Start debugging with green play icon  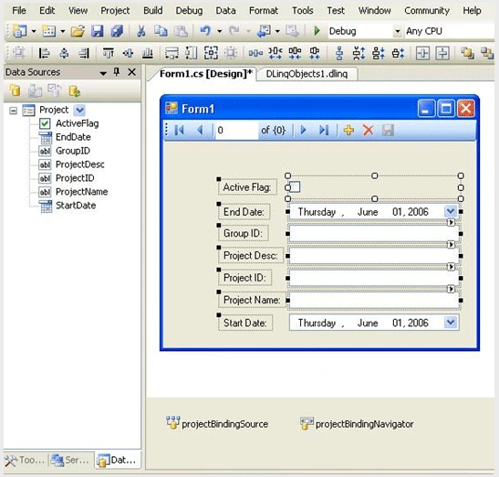point(317,31)
